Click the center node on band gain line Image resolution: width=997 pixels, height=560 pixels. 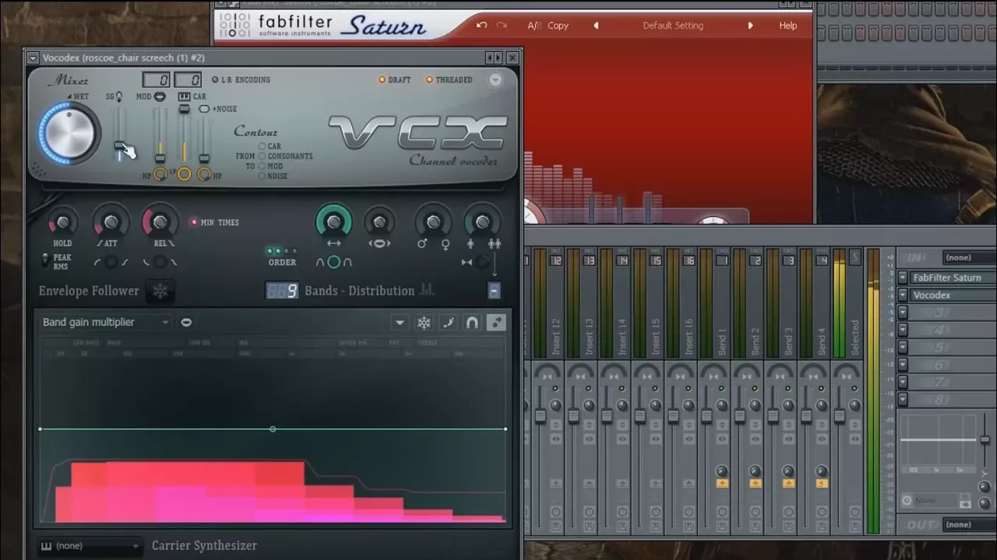(x=273, y=429)
